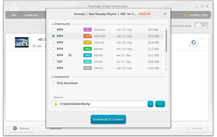
Task: Click the 4.48 MB file size text
Action: pos(153,62)
